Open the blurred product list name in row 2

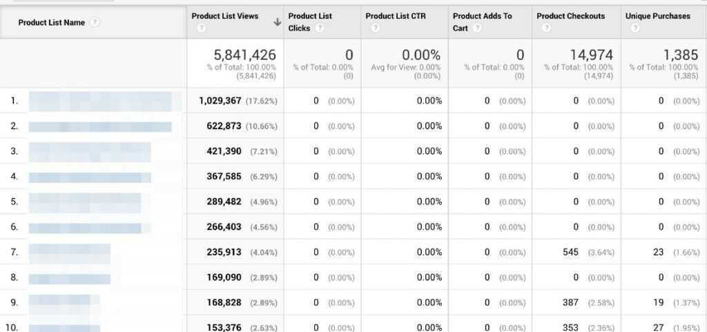(x=100, y=126)
